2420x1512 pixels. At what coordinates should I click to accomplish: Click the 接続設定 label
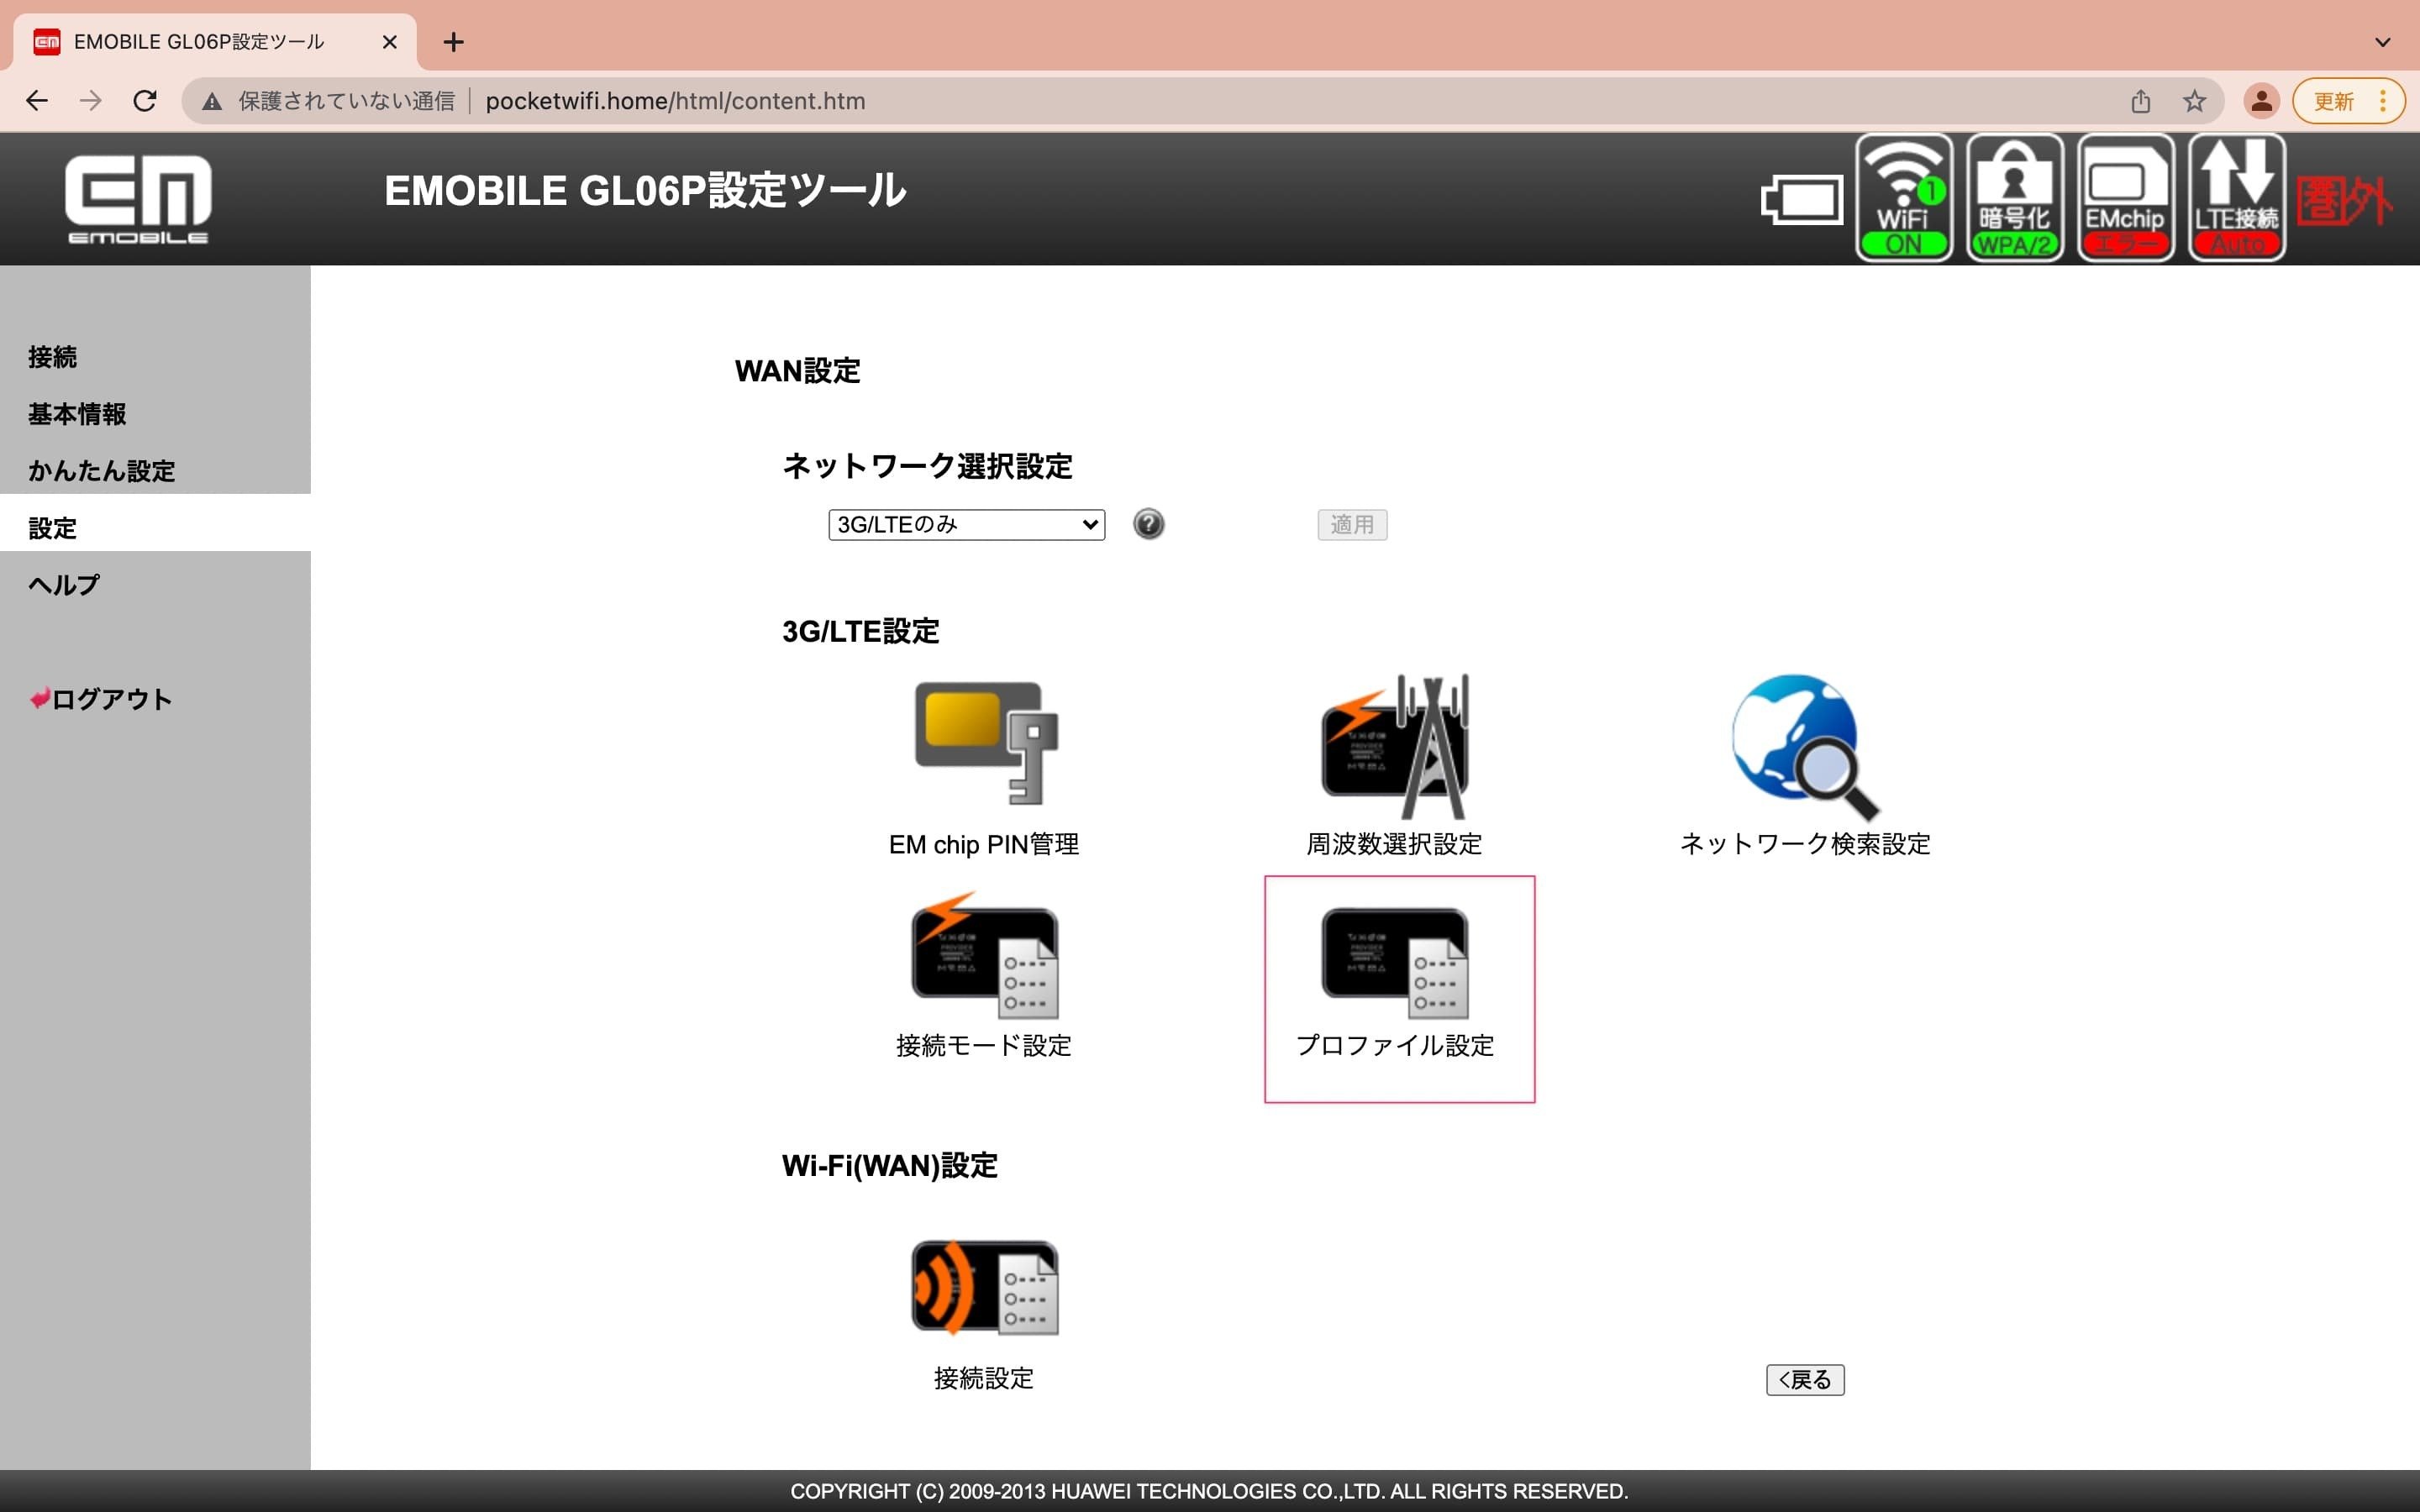click(x=984, y=1379)
